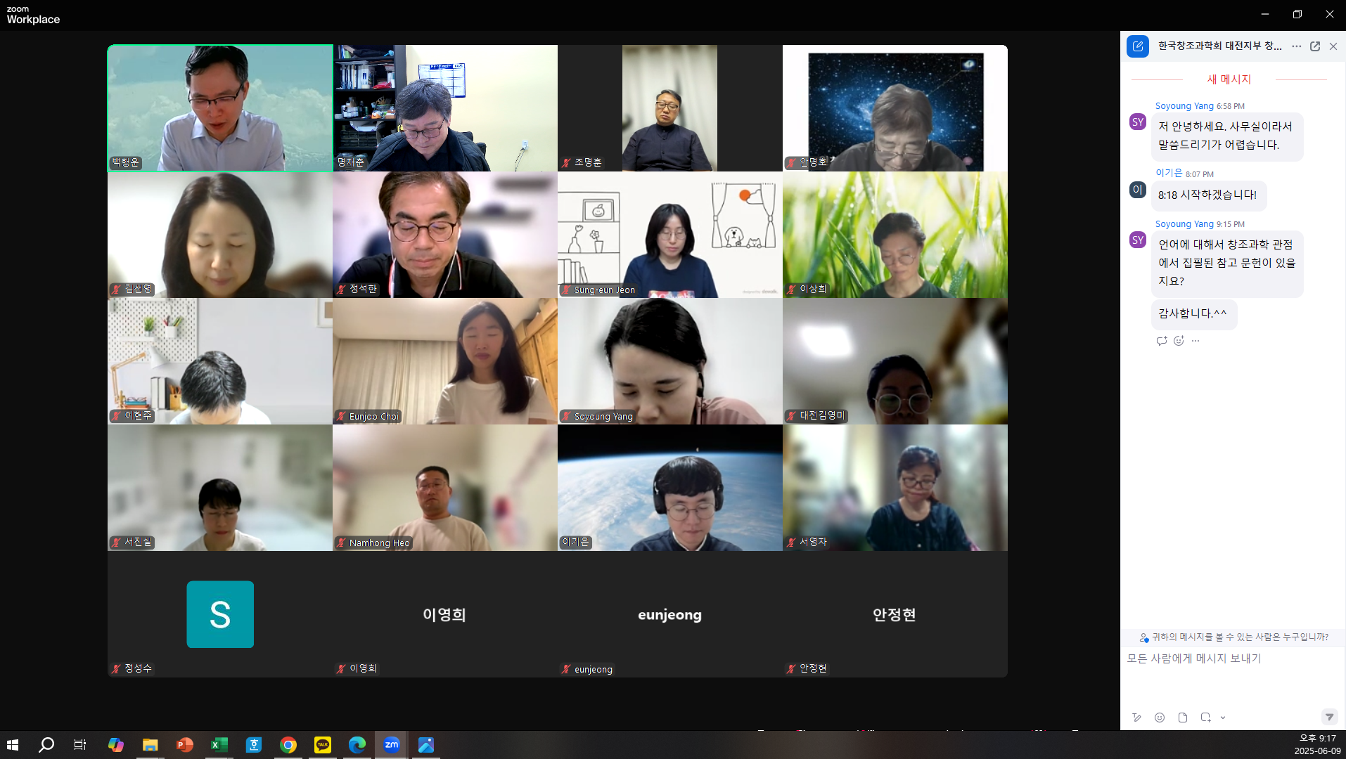Select the active speaker's green-bordered video tile

(220, 108)
